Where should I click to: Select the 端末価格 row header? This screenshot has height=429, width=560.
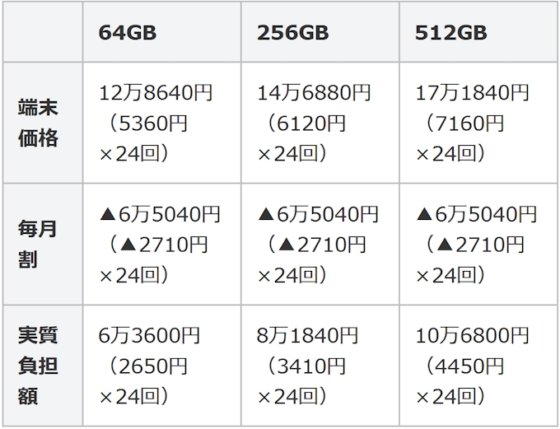pyautogui.click(x=38, y=123)
